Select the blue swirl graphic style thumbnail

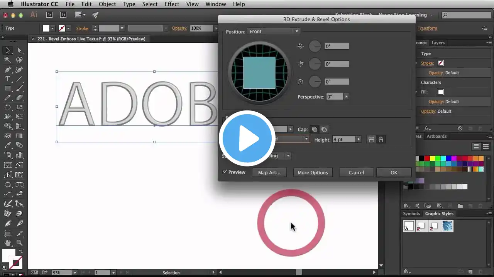(447, 226)
